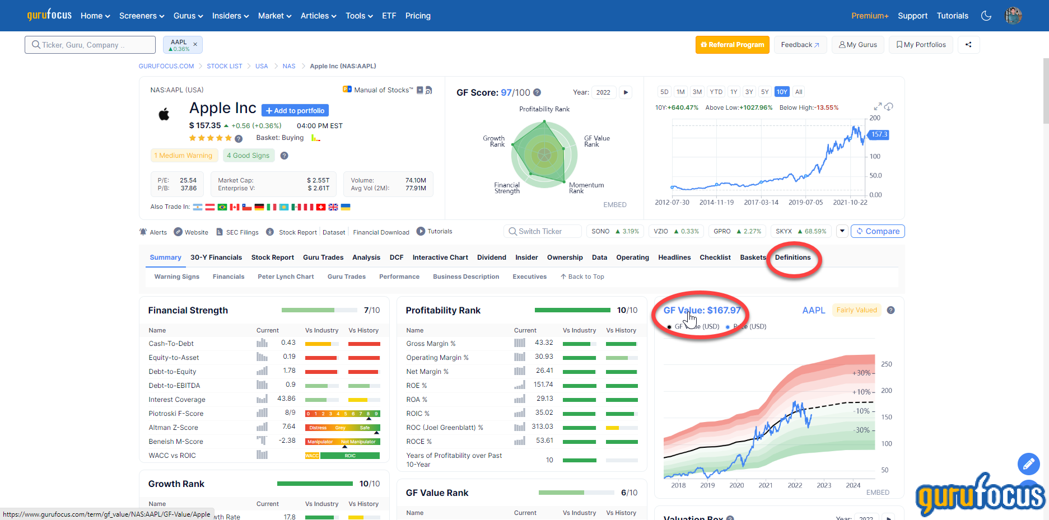Image resolution: width=1049 pixels, height=520 pixels.
Task: Select the 3Y chart range
Action: click(x=749, y=92)
